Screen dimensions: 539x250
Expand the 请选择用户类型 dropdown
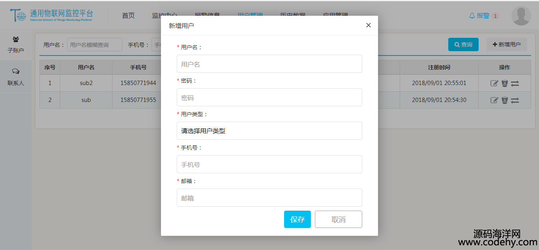tap(269, 131)
